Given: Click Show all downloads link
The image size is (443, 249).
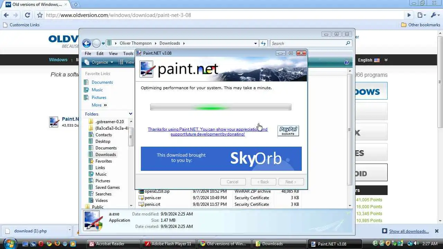Looking at the screenshot, I should 409,231.
